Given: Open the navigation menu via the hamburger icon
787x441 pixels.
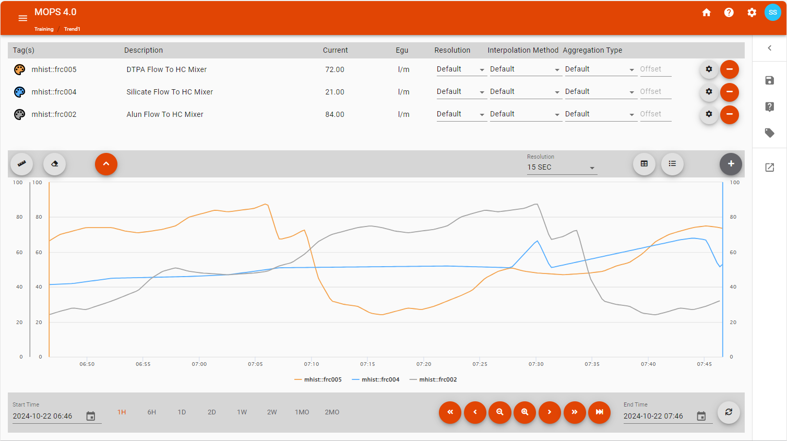Looking at the screenshot, I should (22, 18).
